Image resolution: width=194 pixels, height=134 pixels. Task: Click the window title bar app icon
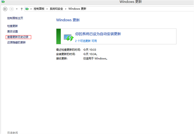[3, 2]
